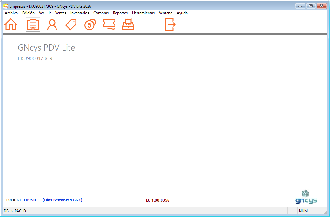Click the FOLIOS label
330x217 pixels.
[13, 200]
